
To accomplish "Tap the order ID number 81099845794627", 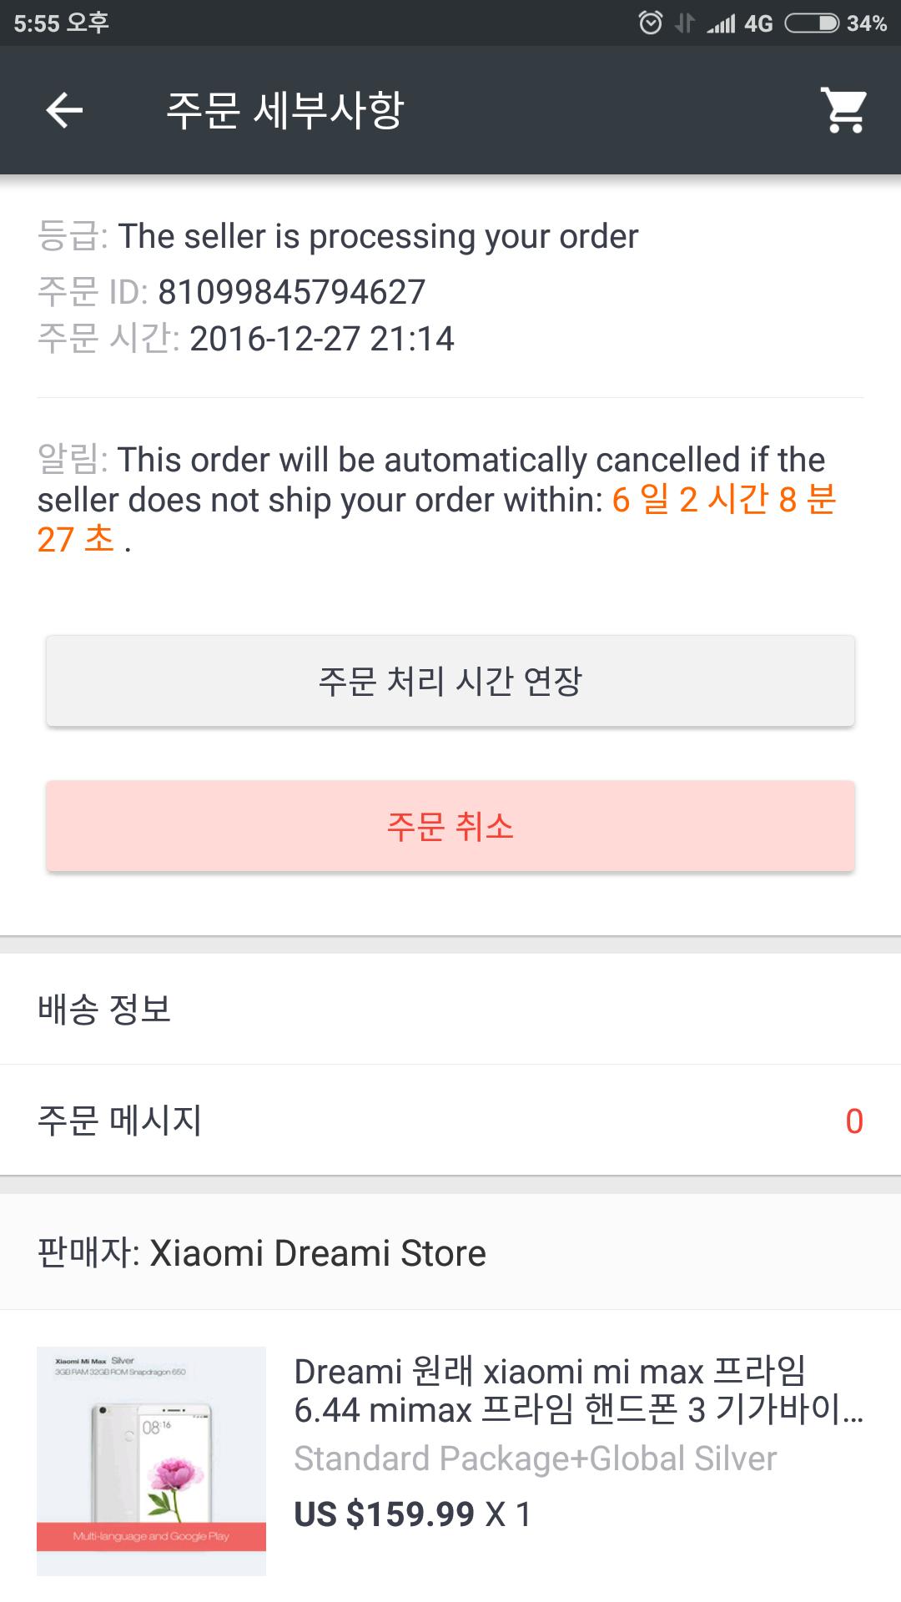I will [x=291, y=292].
